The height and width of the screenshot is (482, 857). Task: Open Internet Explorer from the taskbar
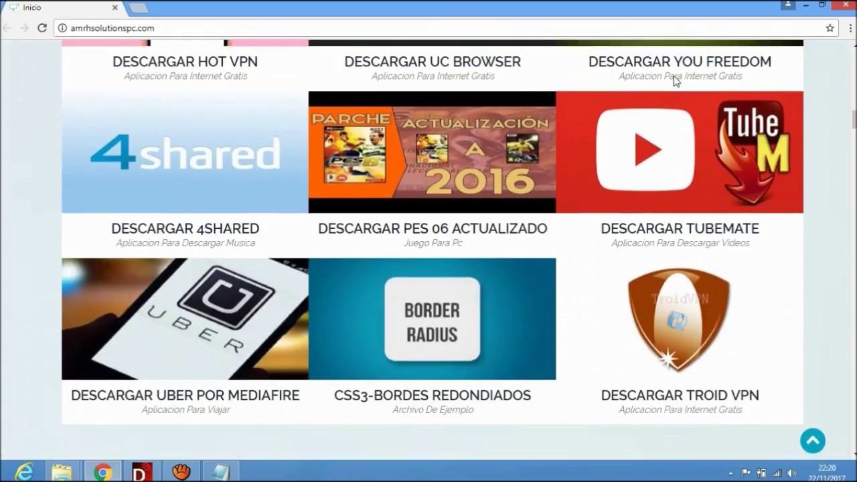pos(25,472)
